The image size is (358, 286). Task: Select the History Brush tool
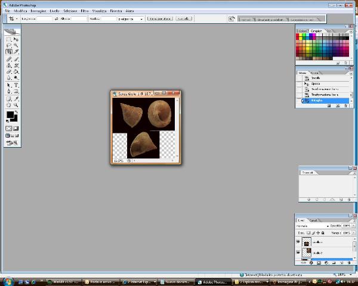point(16,66)
